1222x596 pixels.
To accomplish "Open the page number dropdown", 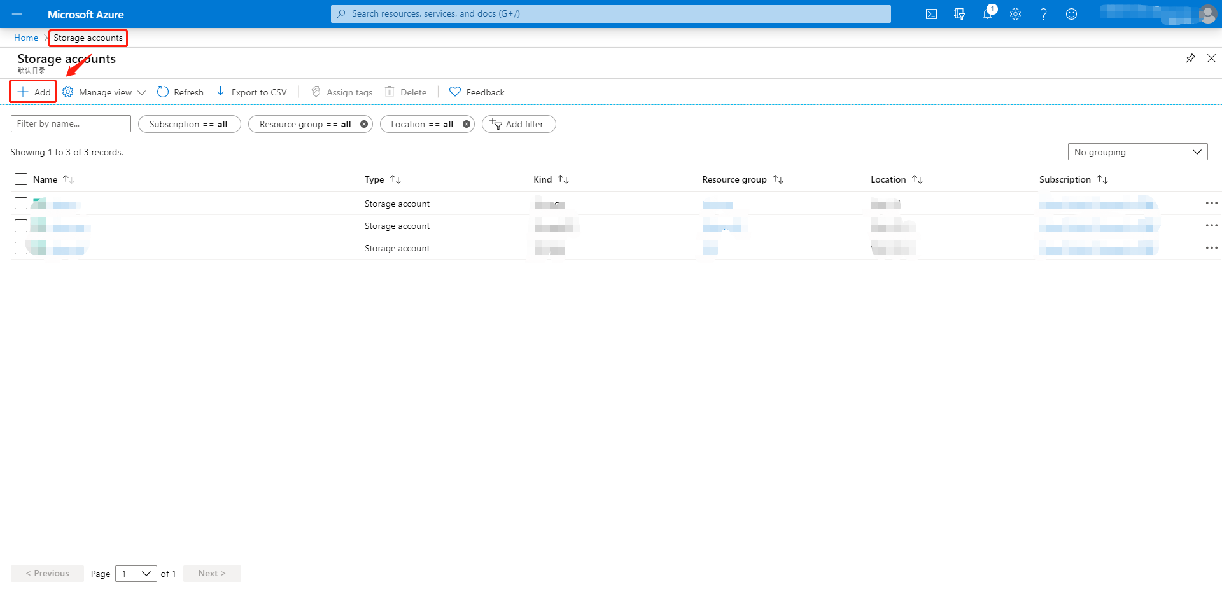I will click(x=136, y=574).
